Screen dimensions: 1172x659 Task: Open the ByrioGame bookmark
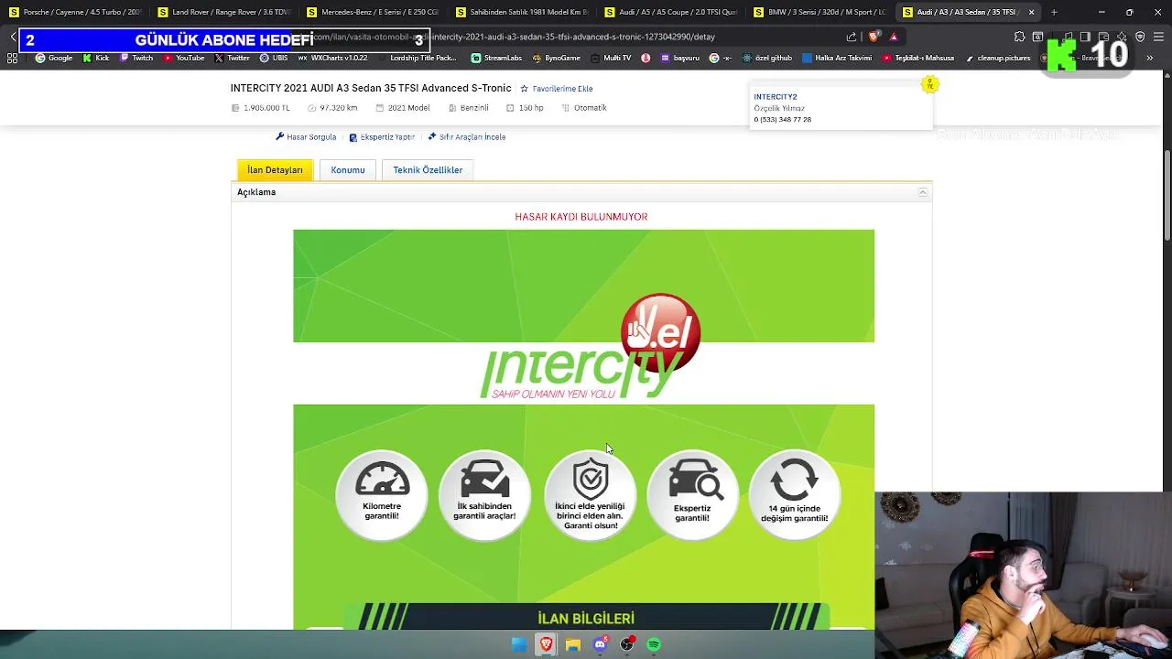pos(556,58)
